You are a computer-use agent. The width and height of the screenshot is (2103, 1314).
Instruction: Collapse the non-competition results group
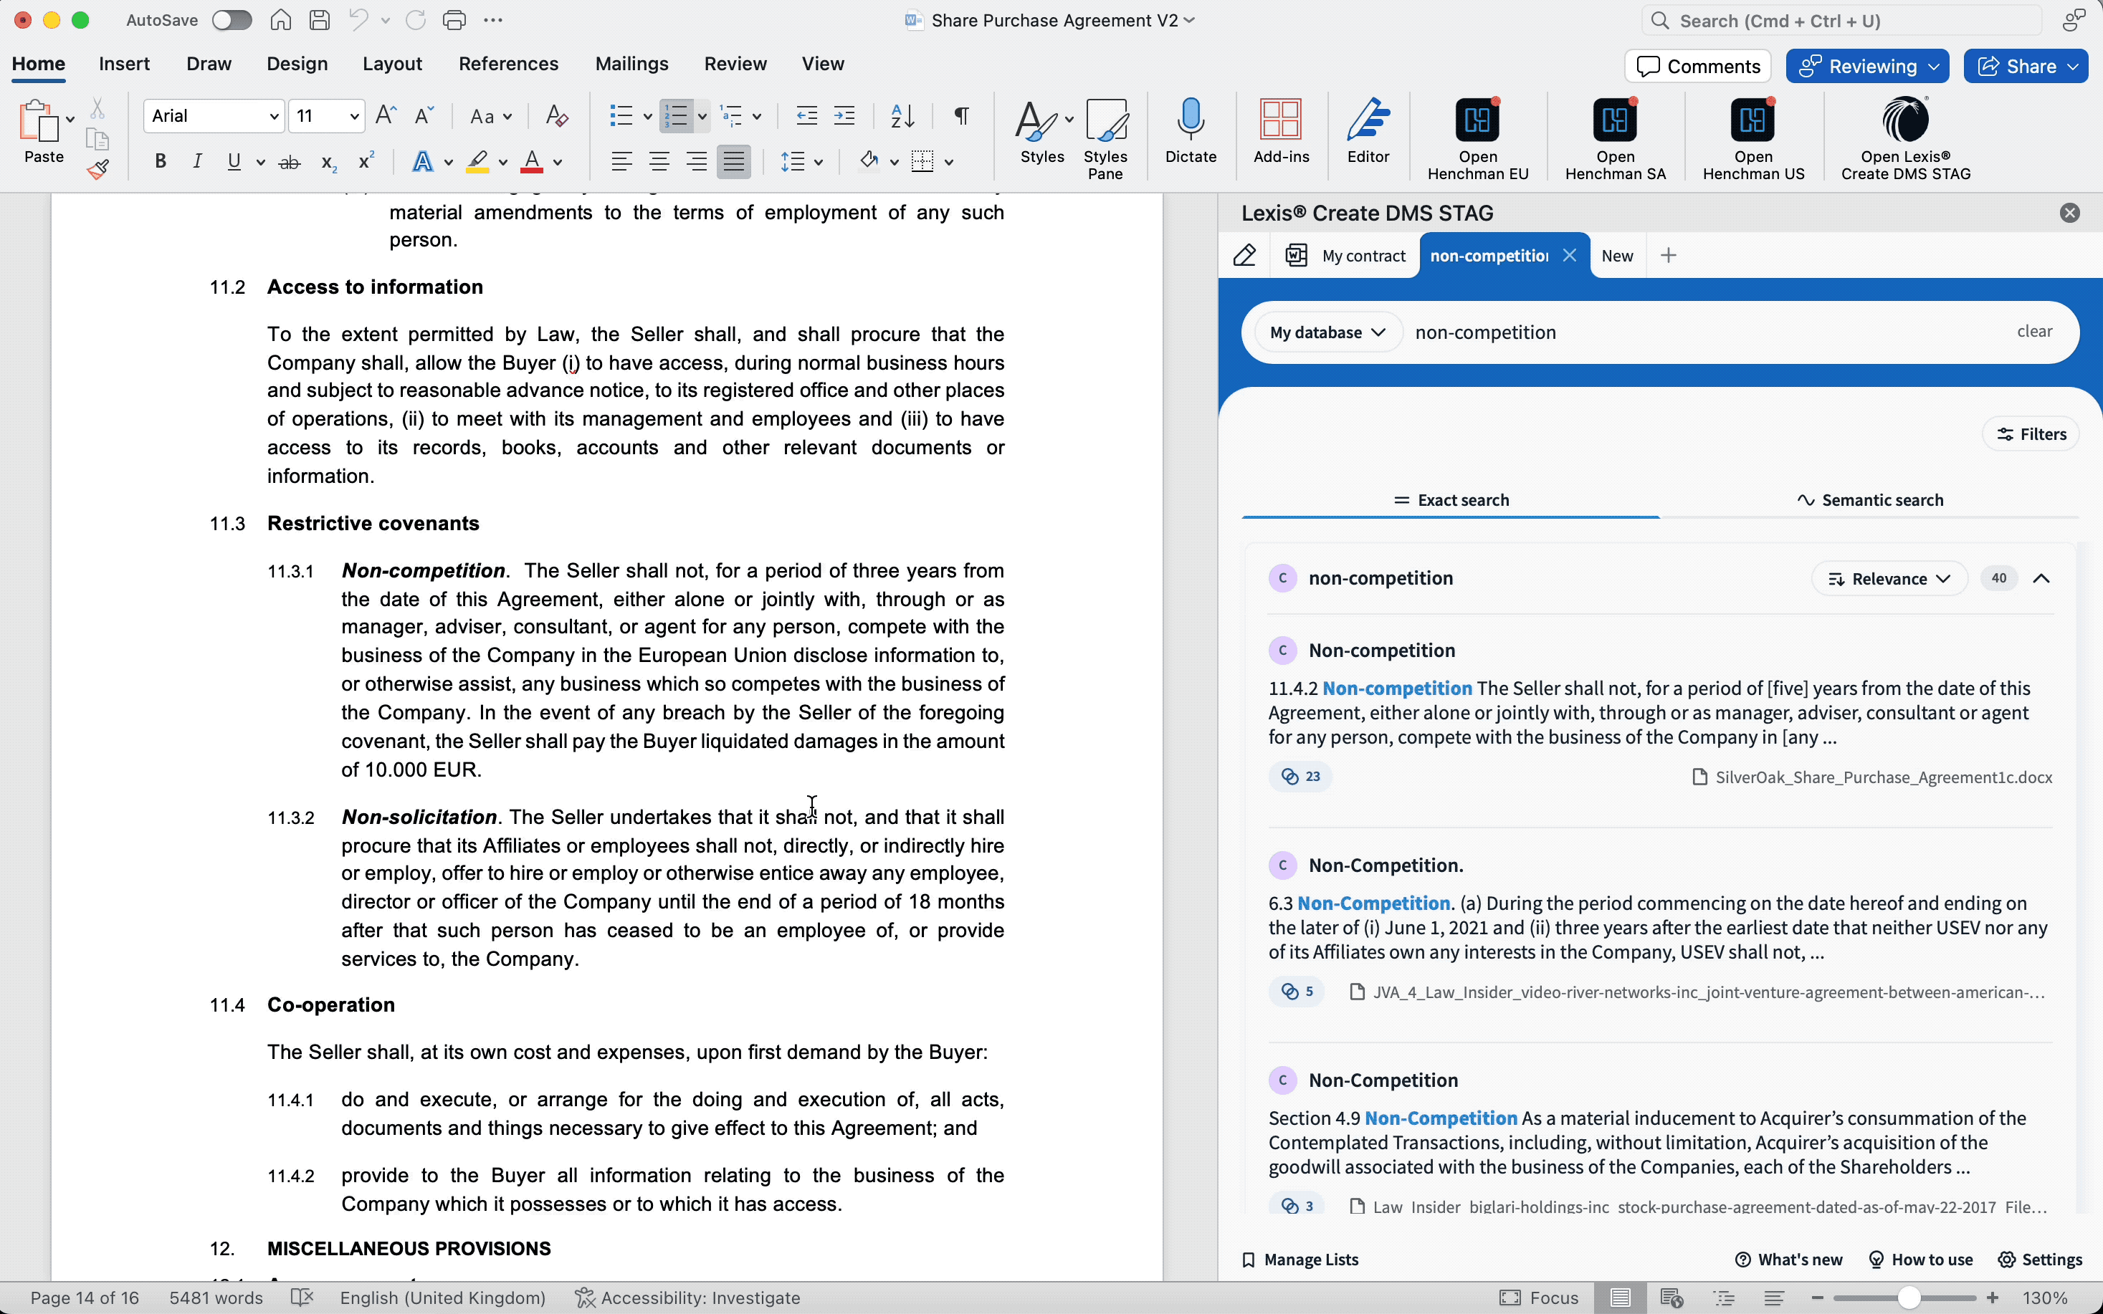coord(2041,579)
